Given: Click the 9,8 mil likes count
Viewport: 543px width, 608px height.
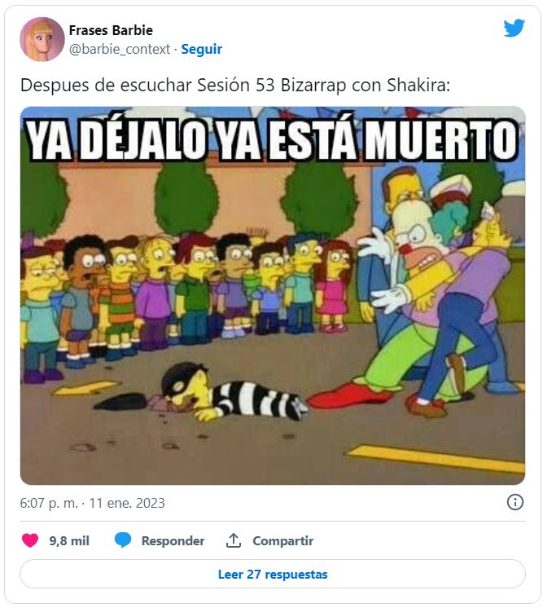Looking at the screenshot, I should pos(69,540).
